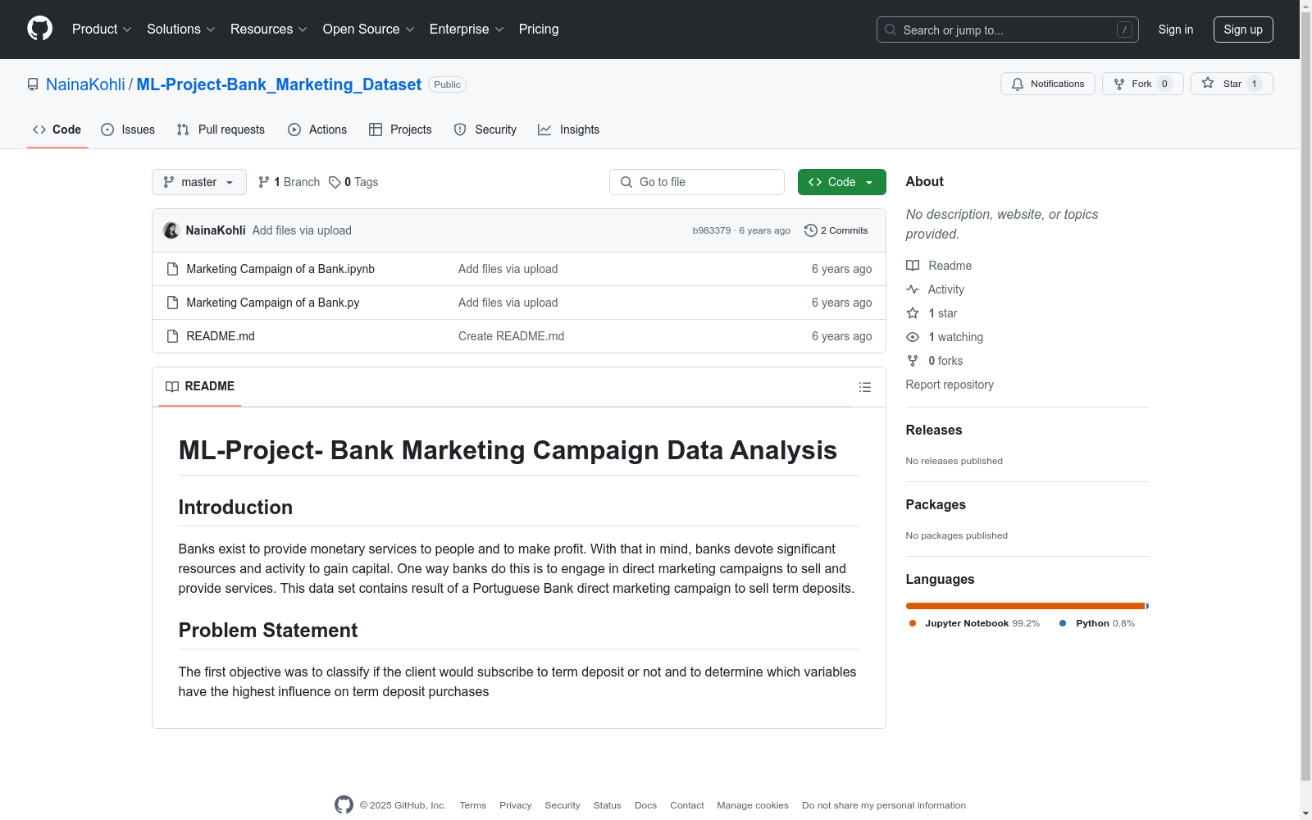This screenshot has height=820, width=1312.
Task: Open the NainaKohli owner link
Action: (x=85, y=84)
